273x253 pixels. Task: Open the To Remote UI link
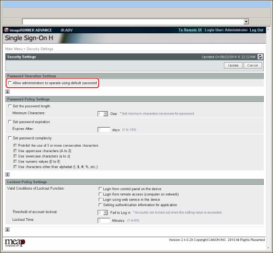point(190,30)
